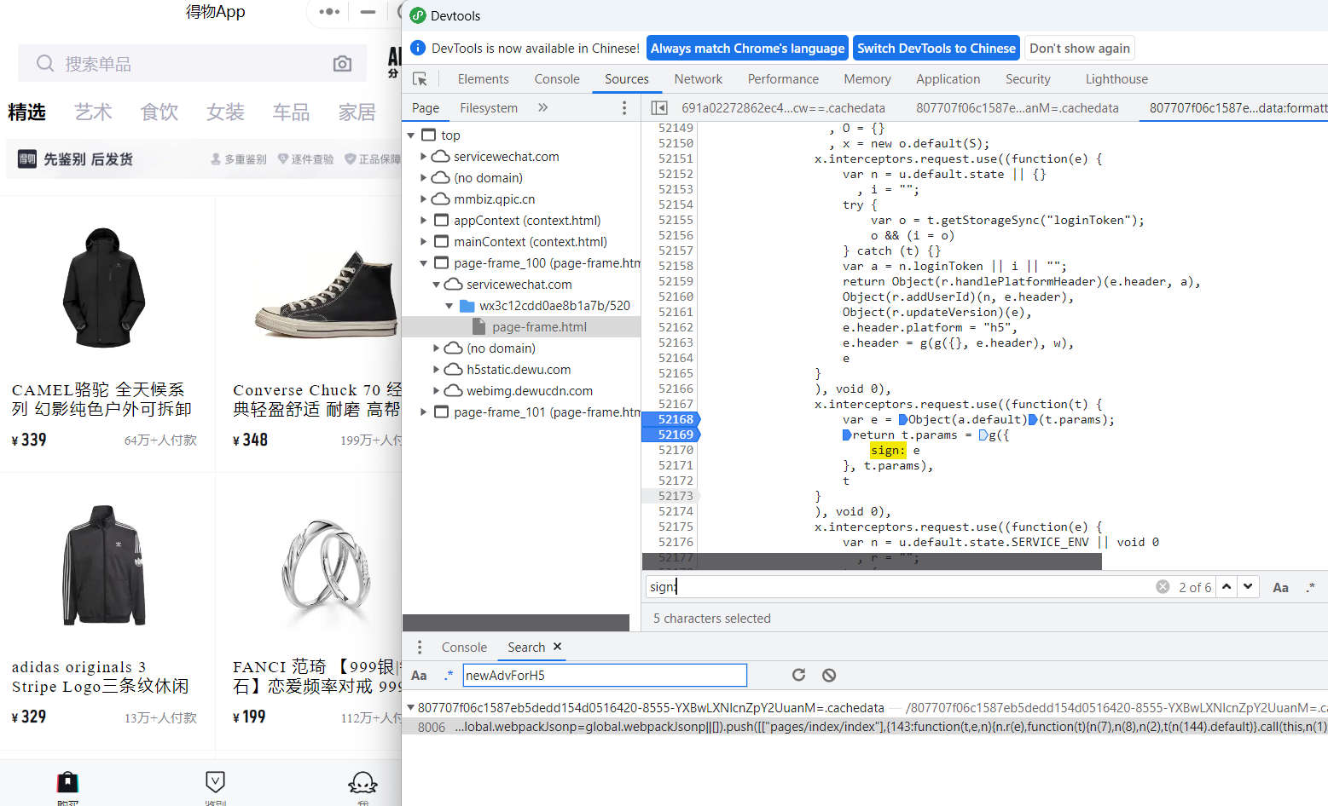1328x806 pixels.
Task: Open the shopping bag tab
Action: click(67, 782)
